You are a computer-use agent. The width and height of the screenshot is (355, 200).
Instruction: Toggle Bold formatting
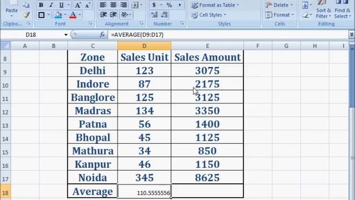(x=41, y=5)
